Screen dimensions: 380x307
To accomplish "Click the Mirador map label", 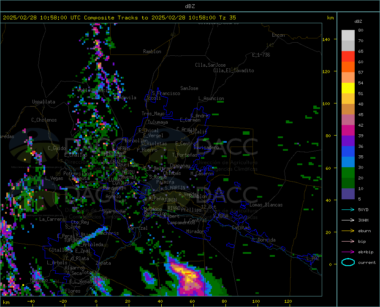I will [195, 231].
